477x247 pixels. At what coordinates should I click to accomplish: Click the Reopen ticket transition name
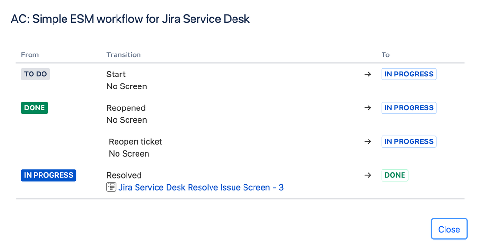(136, 141)
